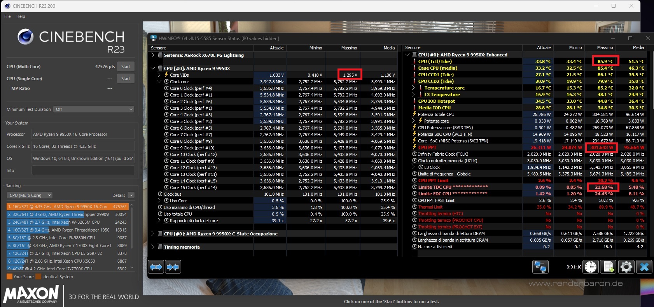Click the ranking list scroll-up arrow
This screenshot has width=654, height=307.
click(x=132, y=205)
